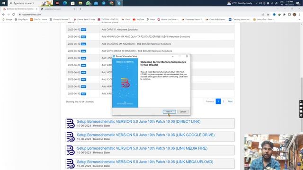Expand the system tray hidden icons chevron

(257, 3)
